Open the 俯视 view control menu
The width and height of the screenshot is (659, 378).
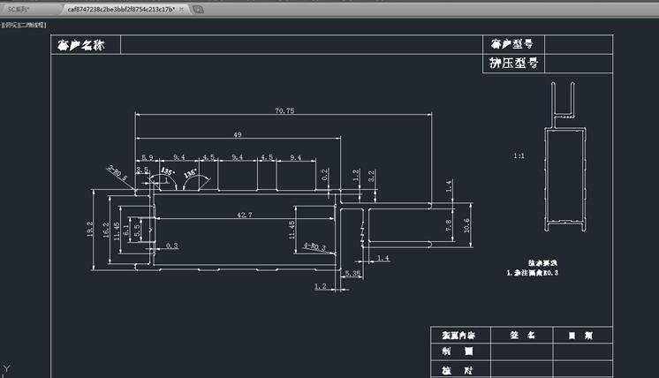(x=11, y=25)
